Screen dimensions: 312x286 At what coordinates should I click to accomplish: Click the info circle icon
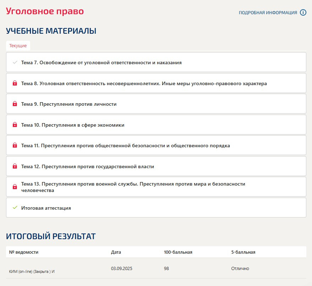pyautogui.click(x=303, y=12)
